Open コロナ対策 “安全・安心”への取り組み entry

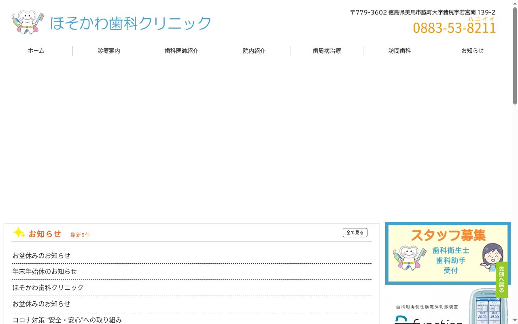pyautogui.click(x=67, y=320)
